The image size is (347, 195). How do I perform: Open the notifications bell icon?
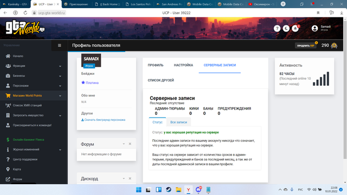tap(295, 29)
